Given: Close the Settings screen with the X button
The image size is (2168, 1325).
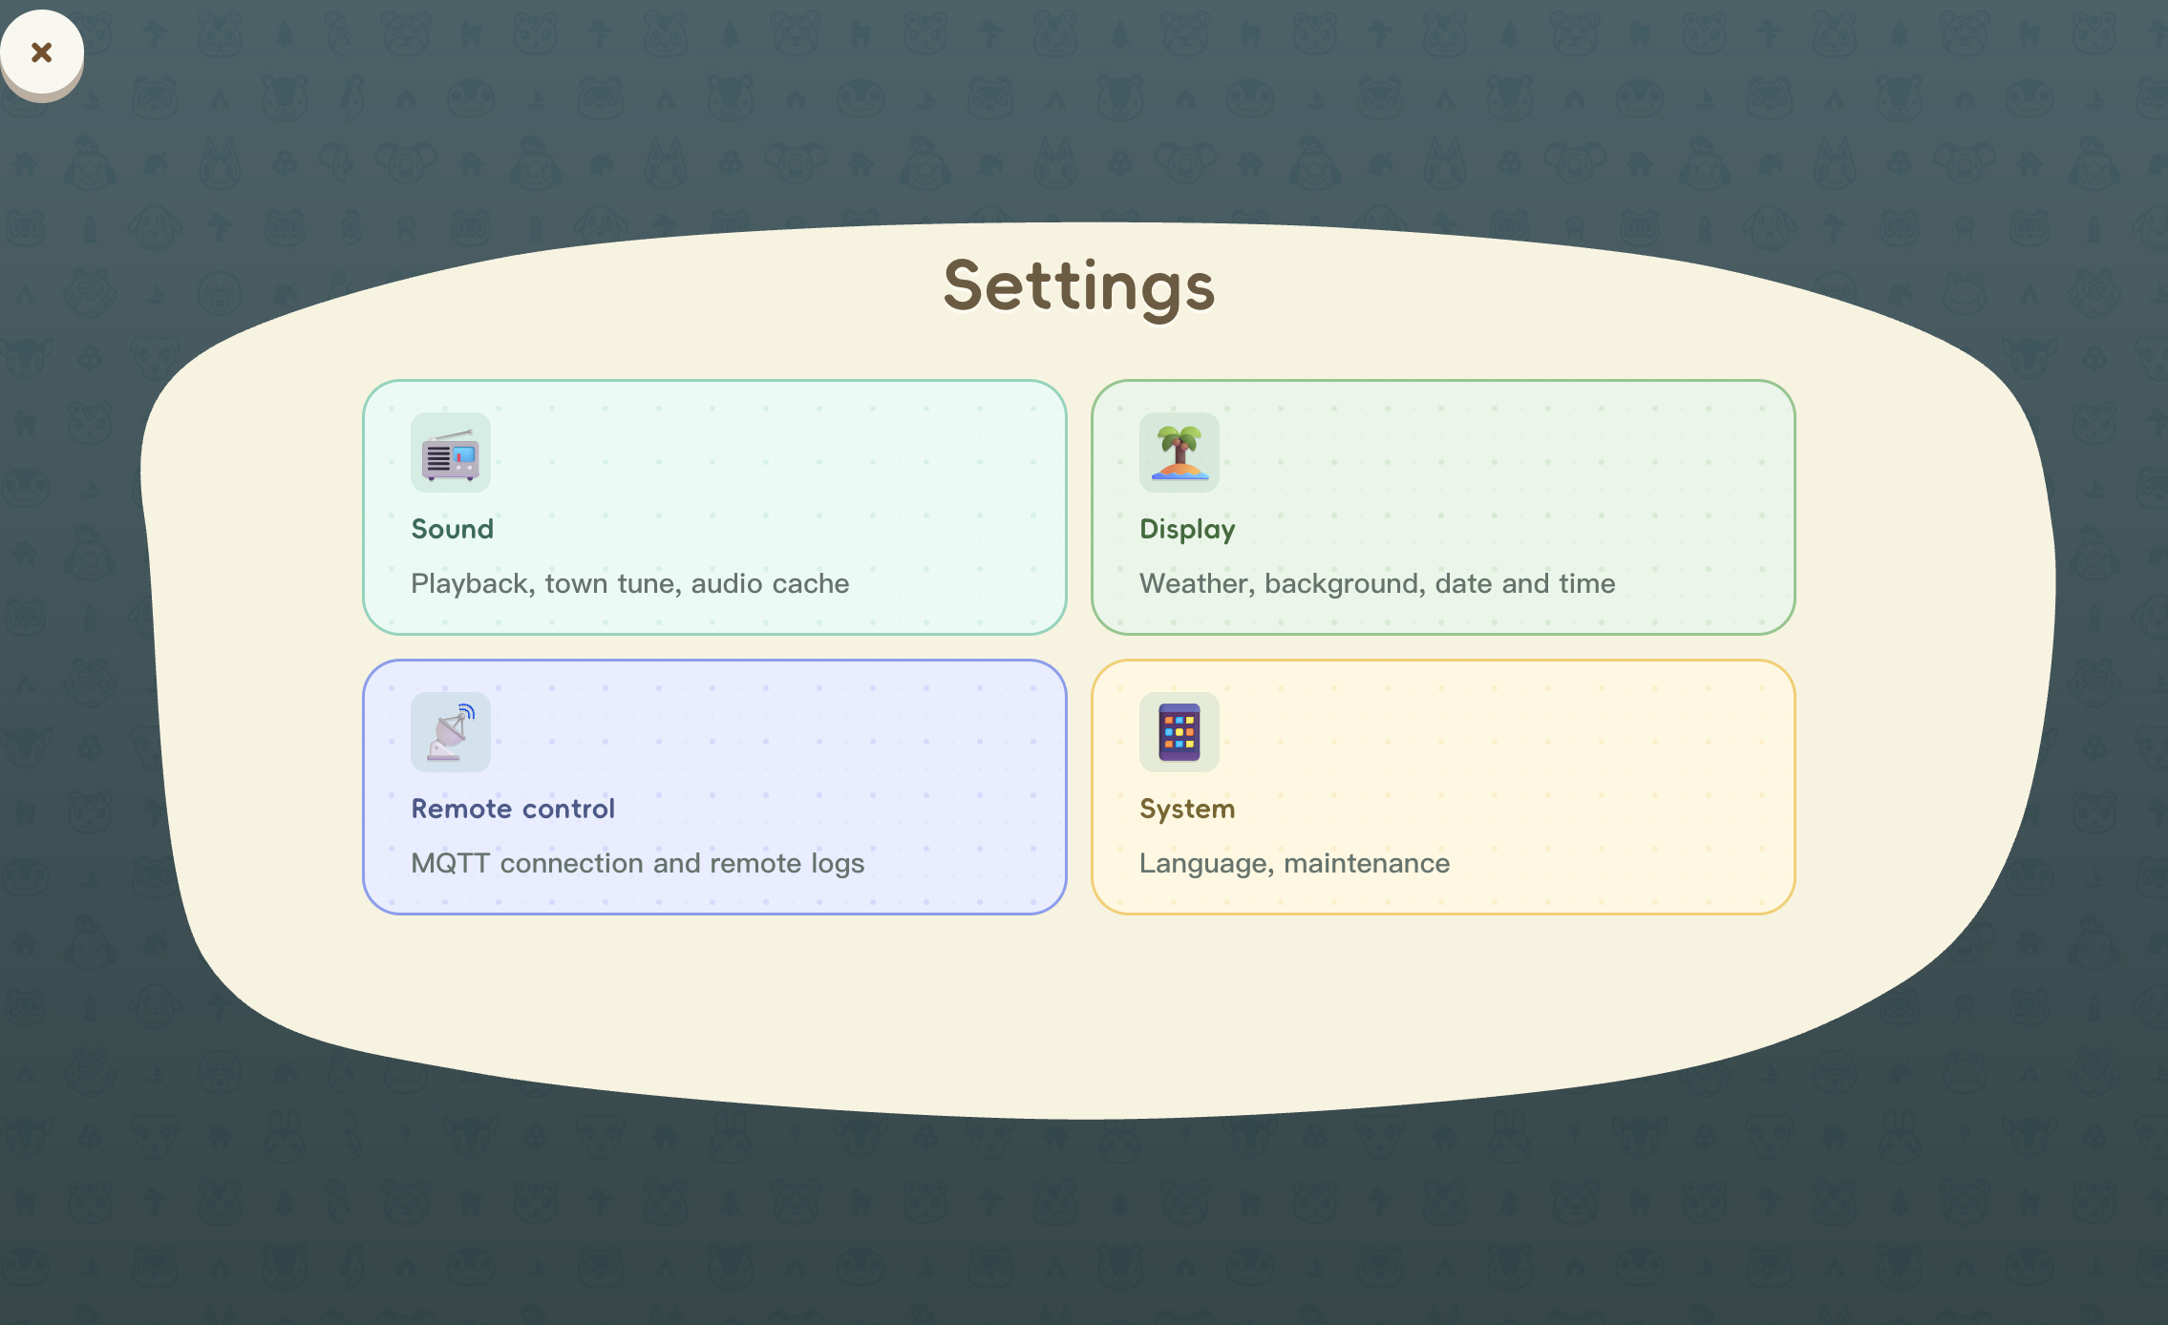Looking at the screenshot, I should pyautogui.click(x=41, y=52).
